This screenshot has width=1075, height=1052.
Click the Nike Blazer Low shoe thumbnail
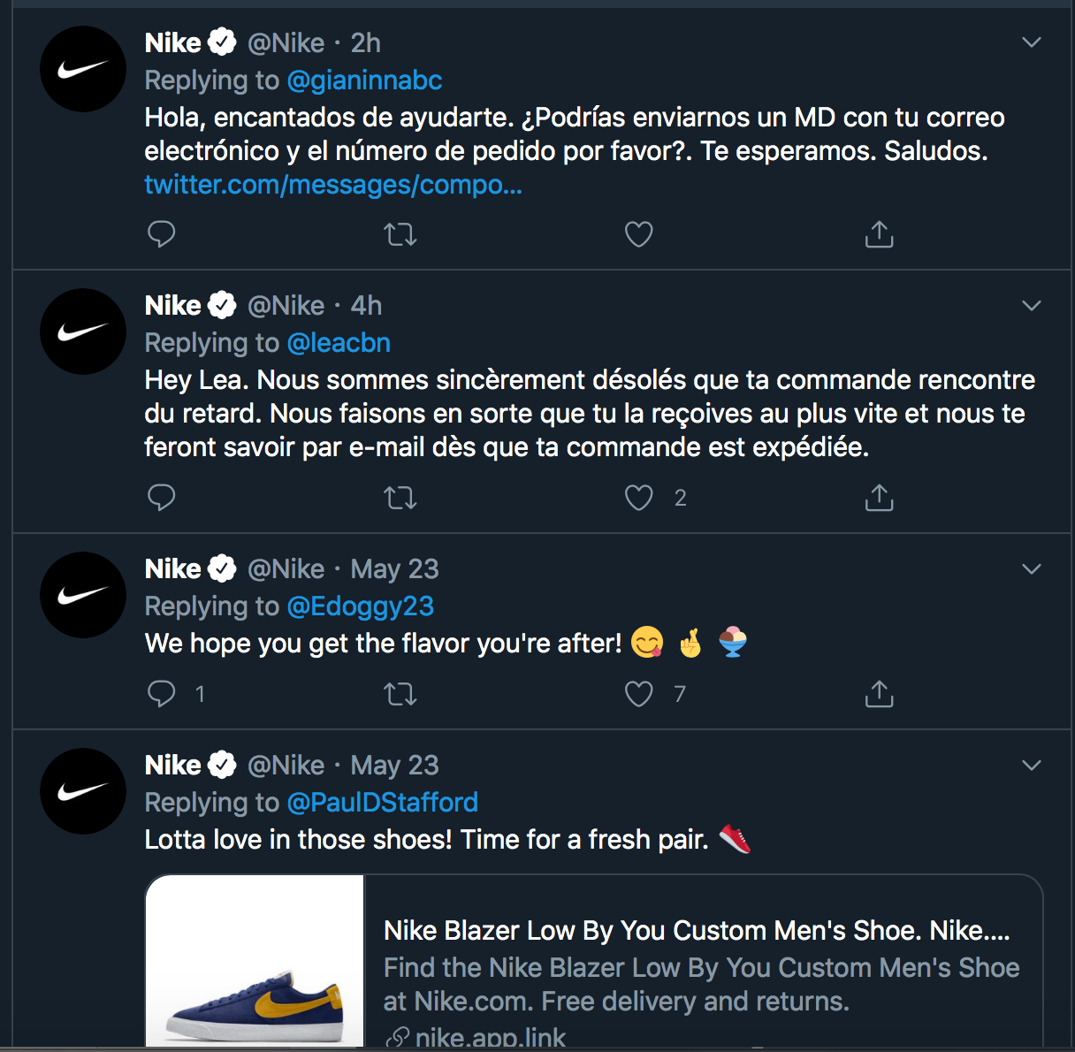pyautogui.click(x=255, y=964)
